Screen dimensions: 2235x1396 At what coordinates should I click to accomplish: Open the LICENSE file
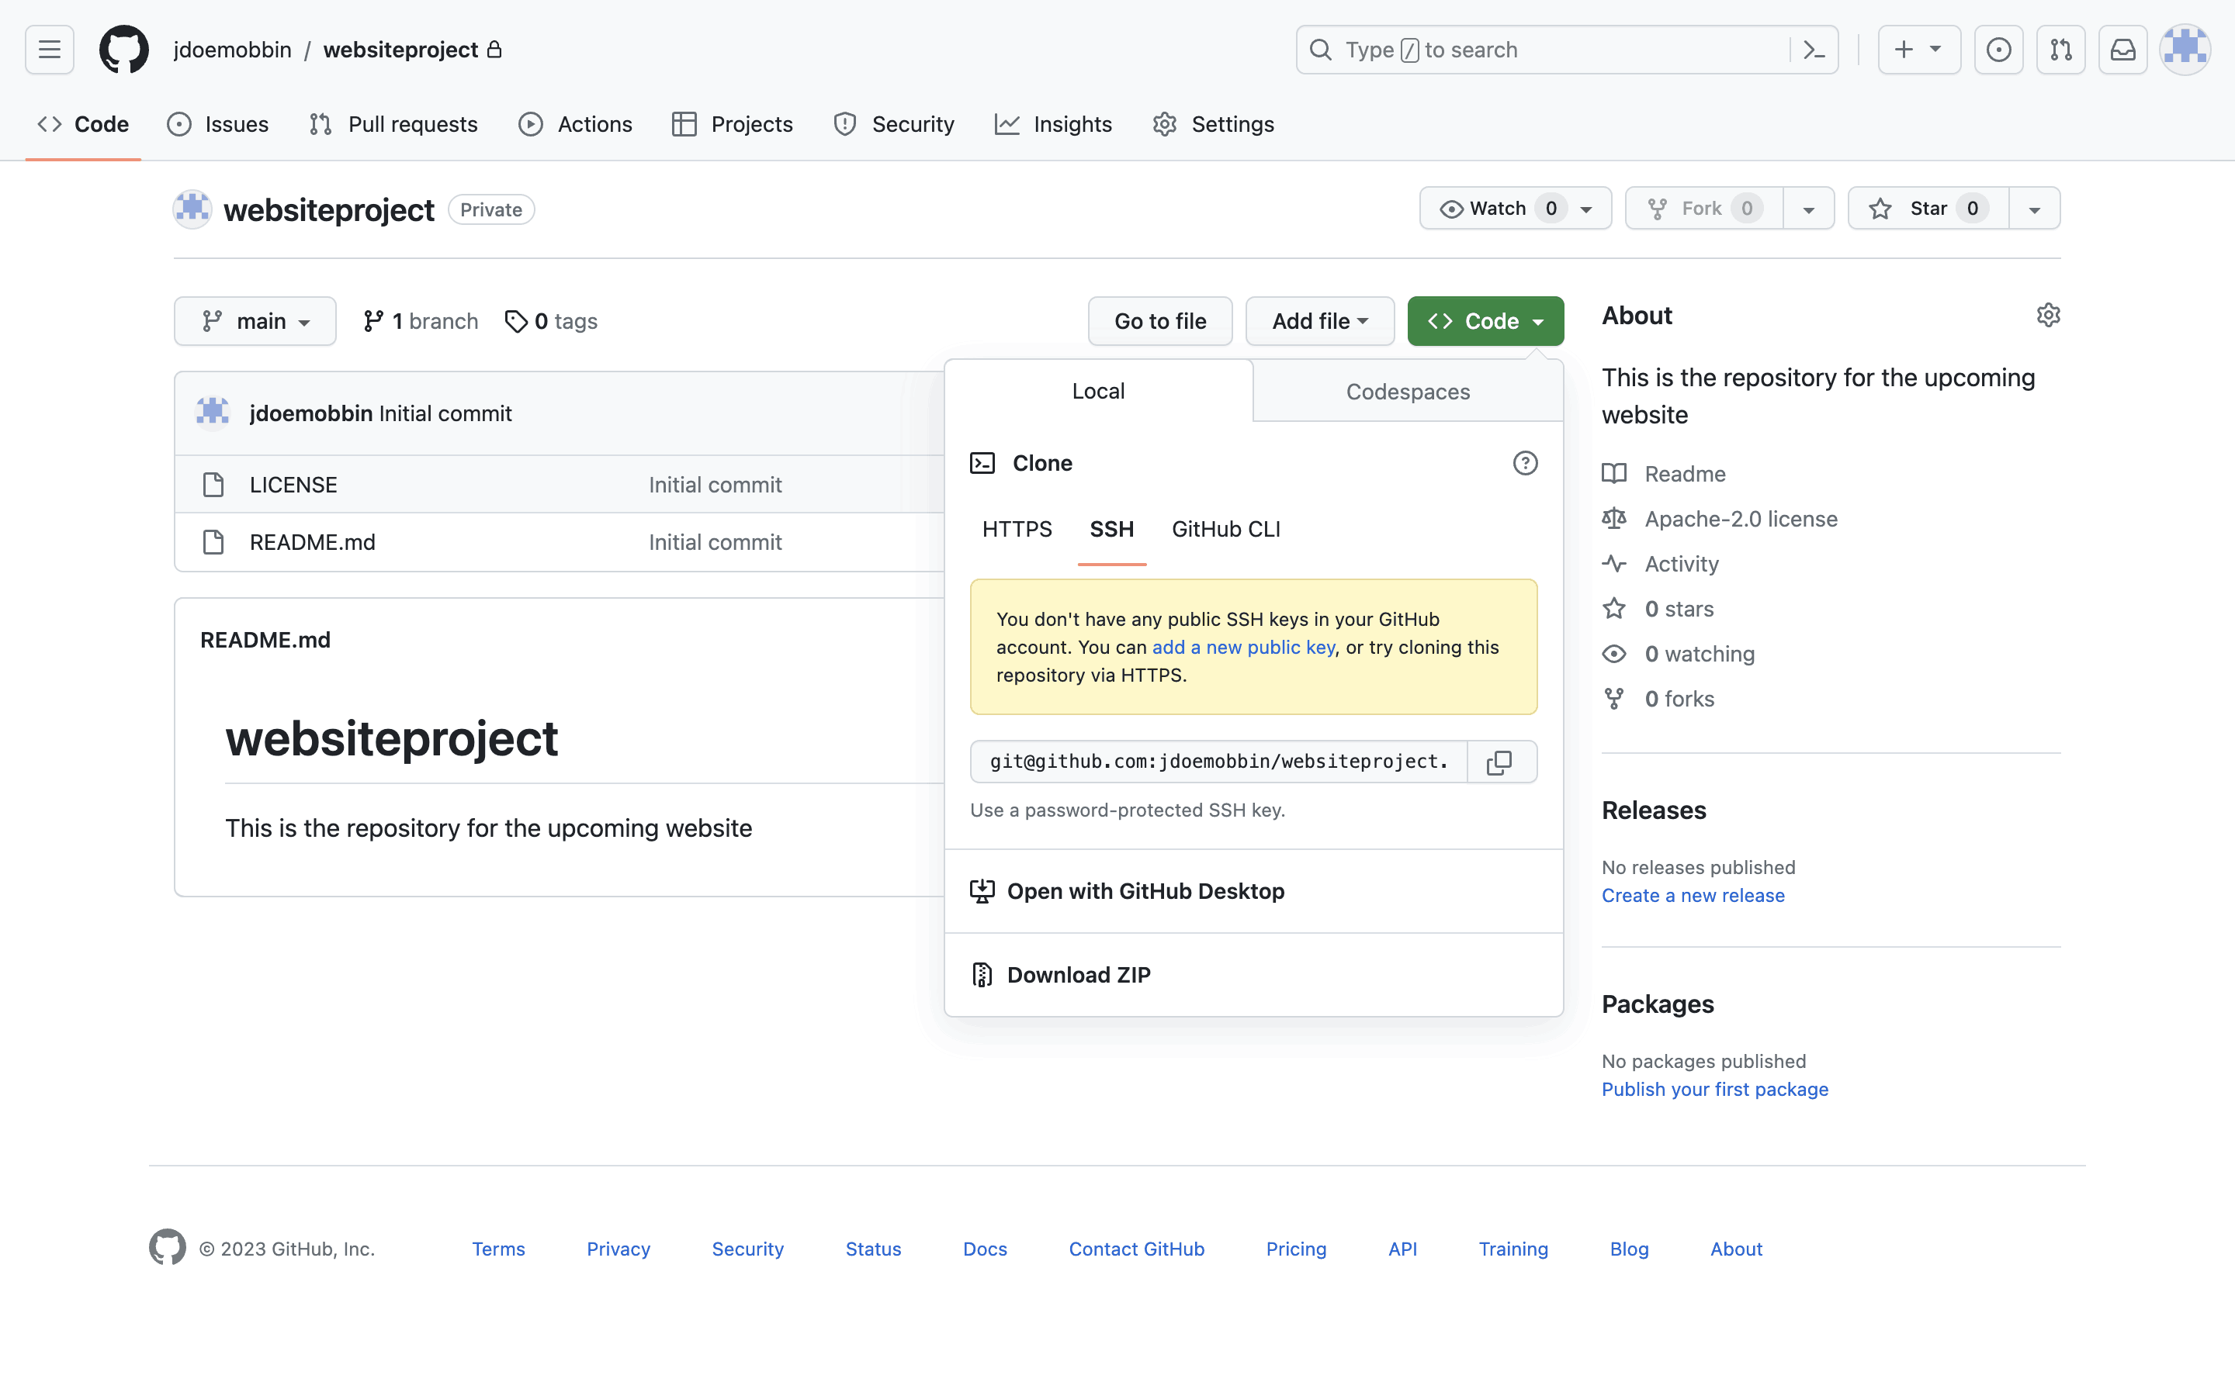(x=293, y=485)
